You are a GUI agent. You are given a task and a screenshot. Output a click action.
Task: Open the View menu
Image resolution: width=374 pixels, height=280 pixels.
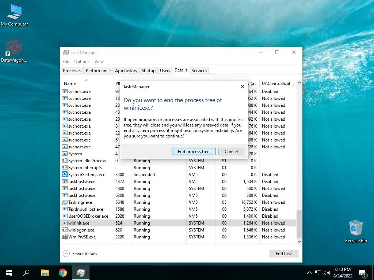pos(99,61)
